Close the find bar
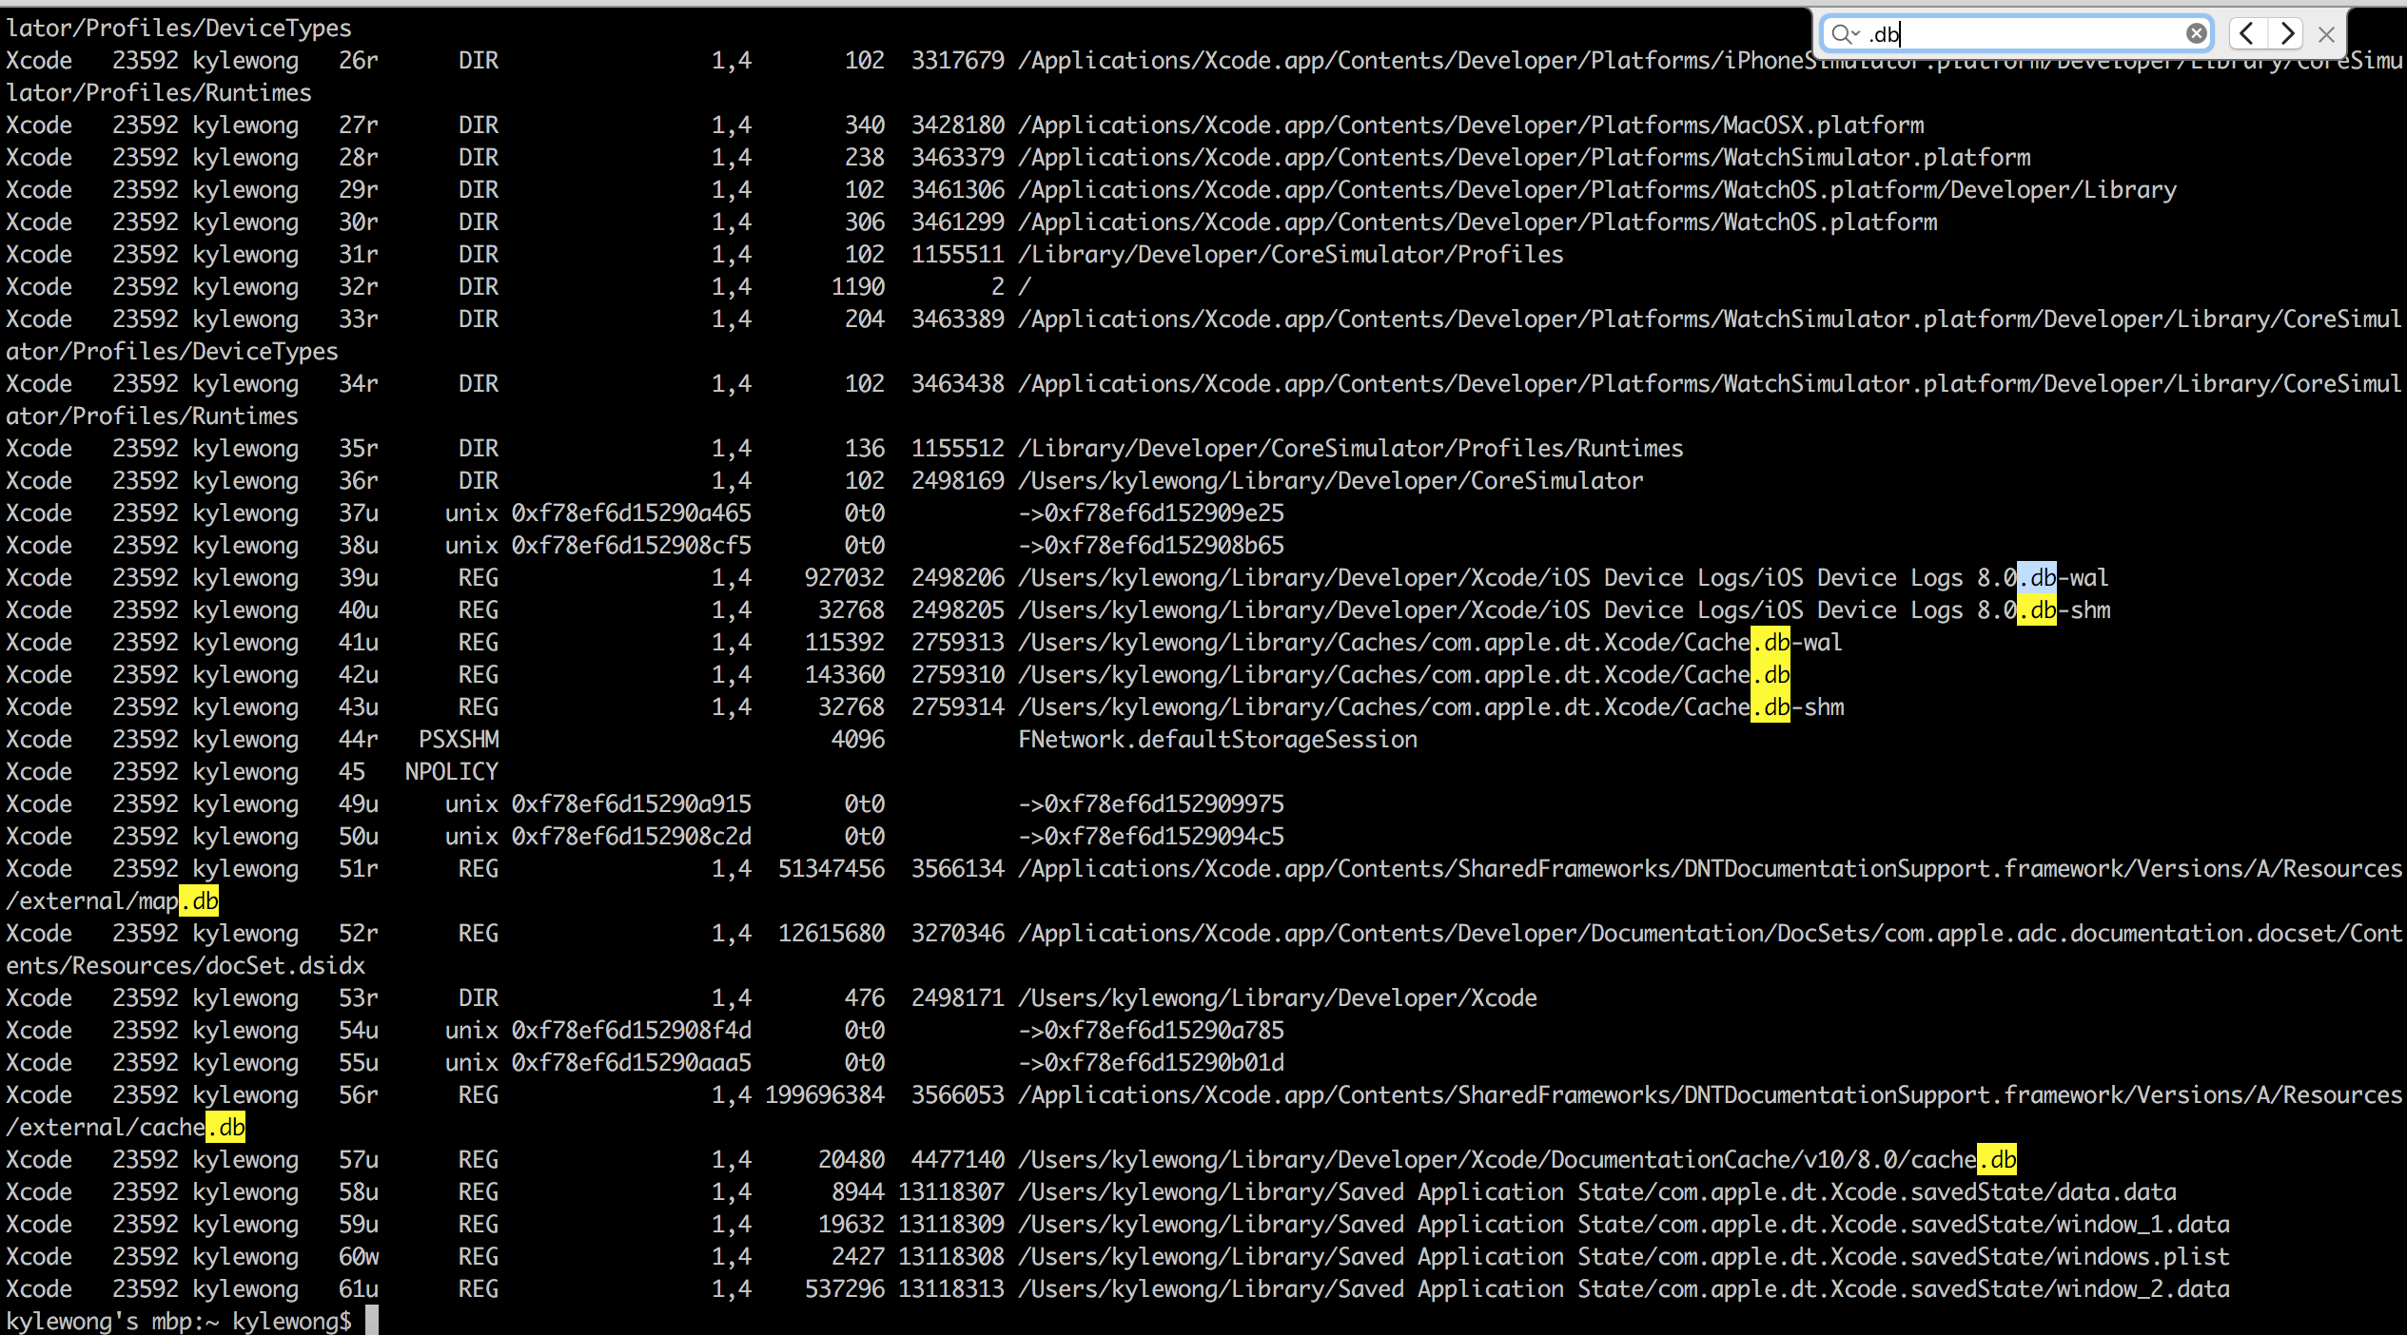Image resolution: width=2407 pixels, height=1335 pixels. [x=2327, y=35]
